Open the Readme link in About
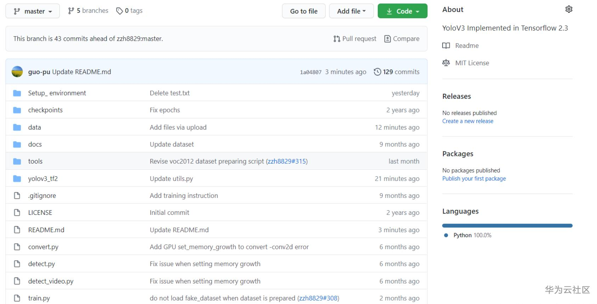Screen dimensions: 597x304 pos(467,46)
